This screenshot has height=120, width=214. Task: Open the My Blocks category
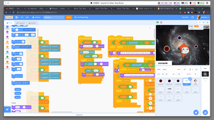(x=7, y=68)
